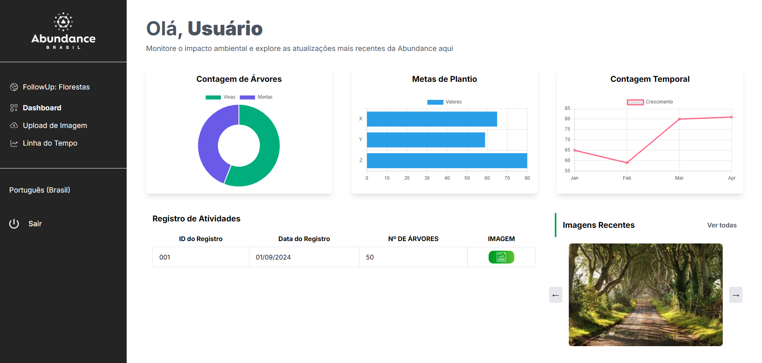Open the Dashboard menu item
The width and height of the screenshot is (762, 363).
pos(42,108)
